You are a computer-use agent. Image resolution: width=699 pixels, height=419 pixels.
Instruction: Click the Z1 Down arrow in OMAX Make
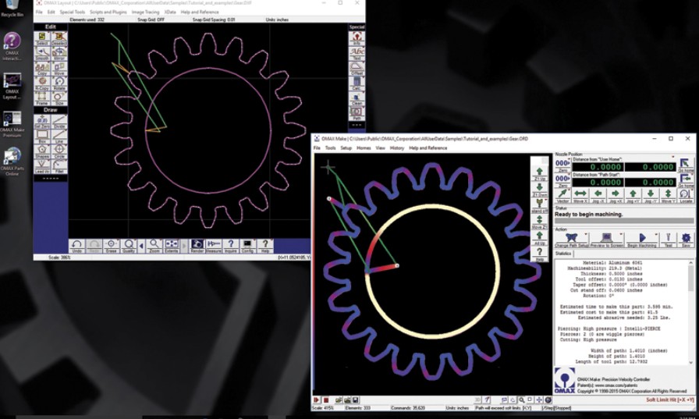[x=539, y=190]
